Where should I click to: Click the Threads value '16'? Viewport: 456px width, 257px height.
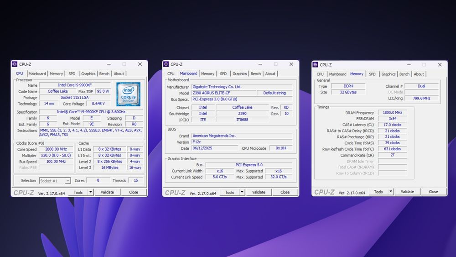(x=136, y=180)
